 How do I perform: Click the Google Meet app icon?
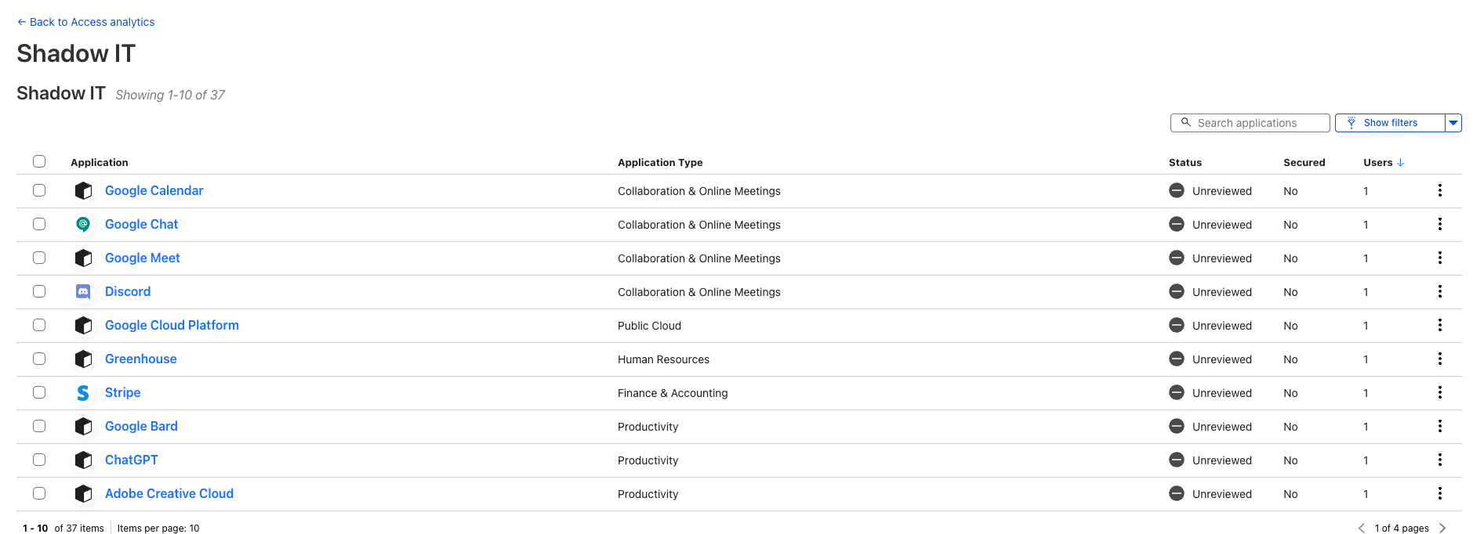click(x=83, y=258)
